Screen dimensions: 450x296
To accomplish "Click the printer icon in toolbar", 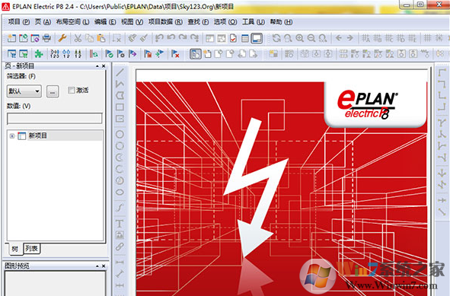I will pos(46,38).
